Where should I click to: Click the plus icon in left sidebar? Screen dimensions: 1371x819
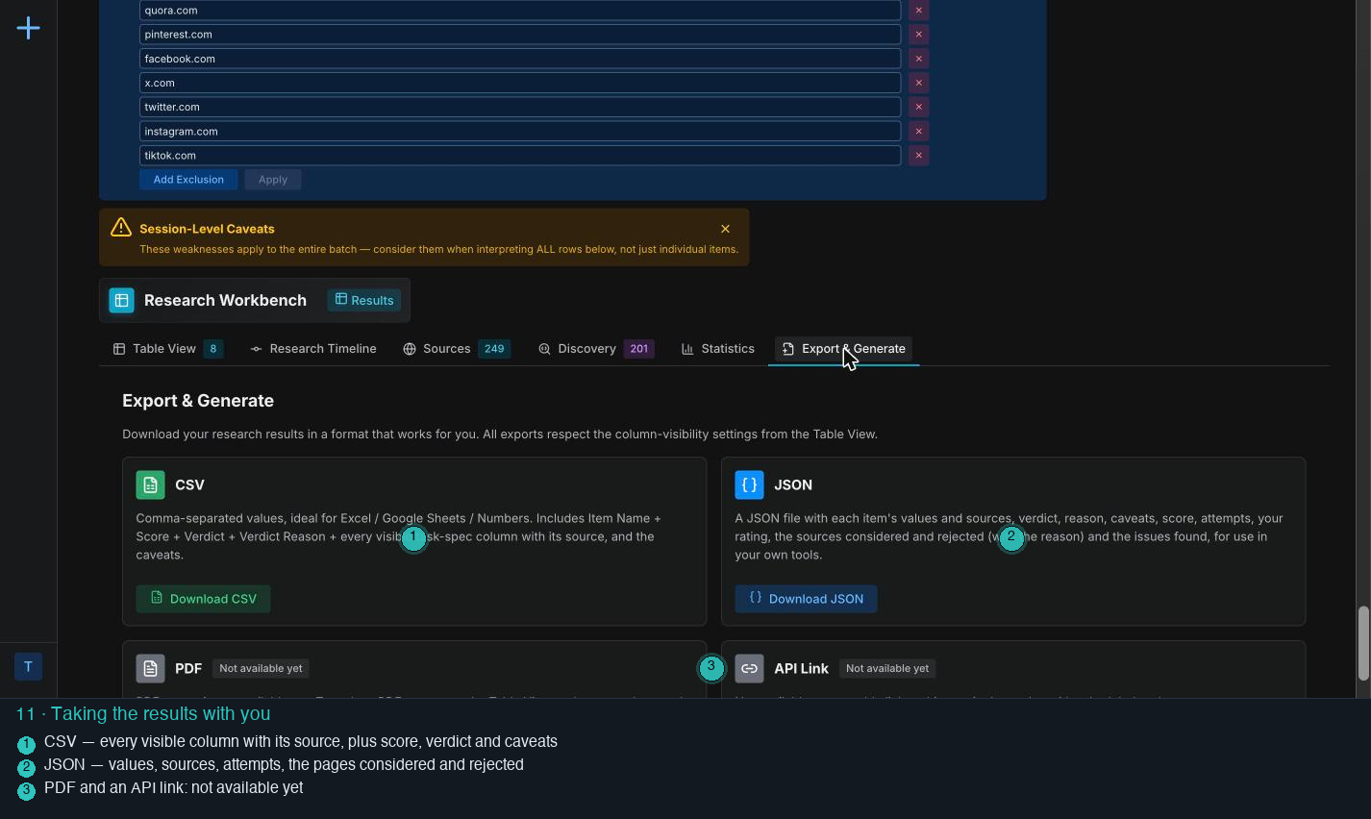(x=28, y=28)
